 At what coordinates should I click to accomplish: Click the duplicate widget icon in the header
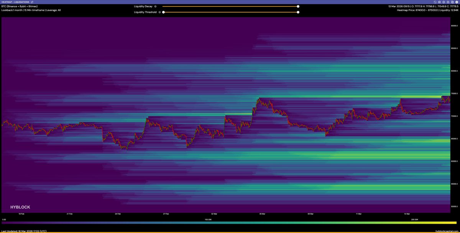452,2
